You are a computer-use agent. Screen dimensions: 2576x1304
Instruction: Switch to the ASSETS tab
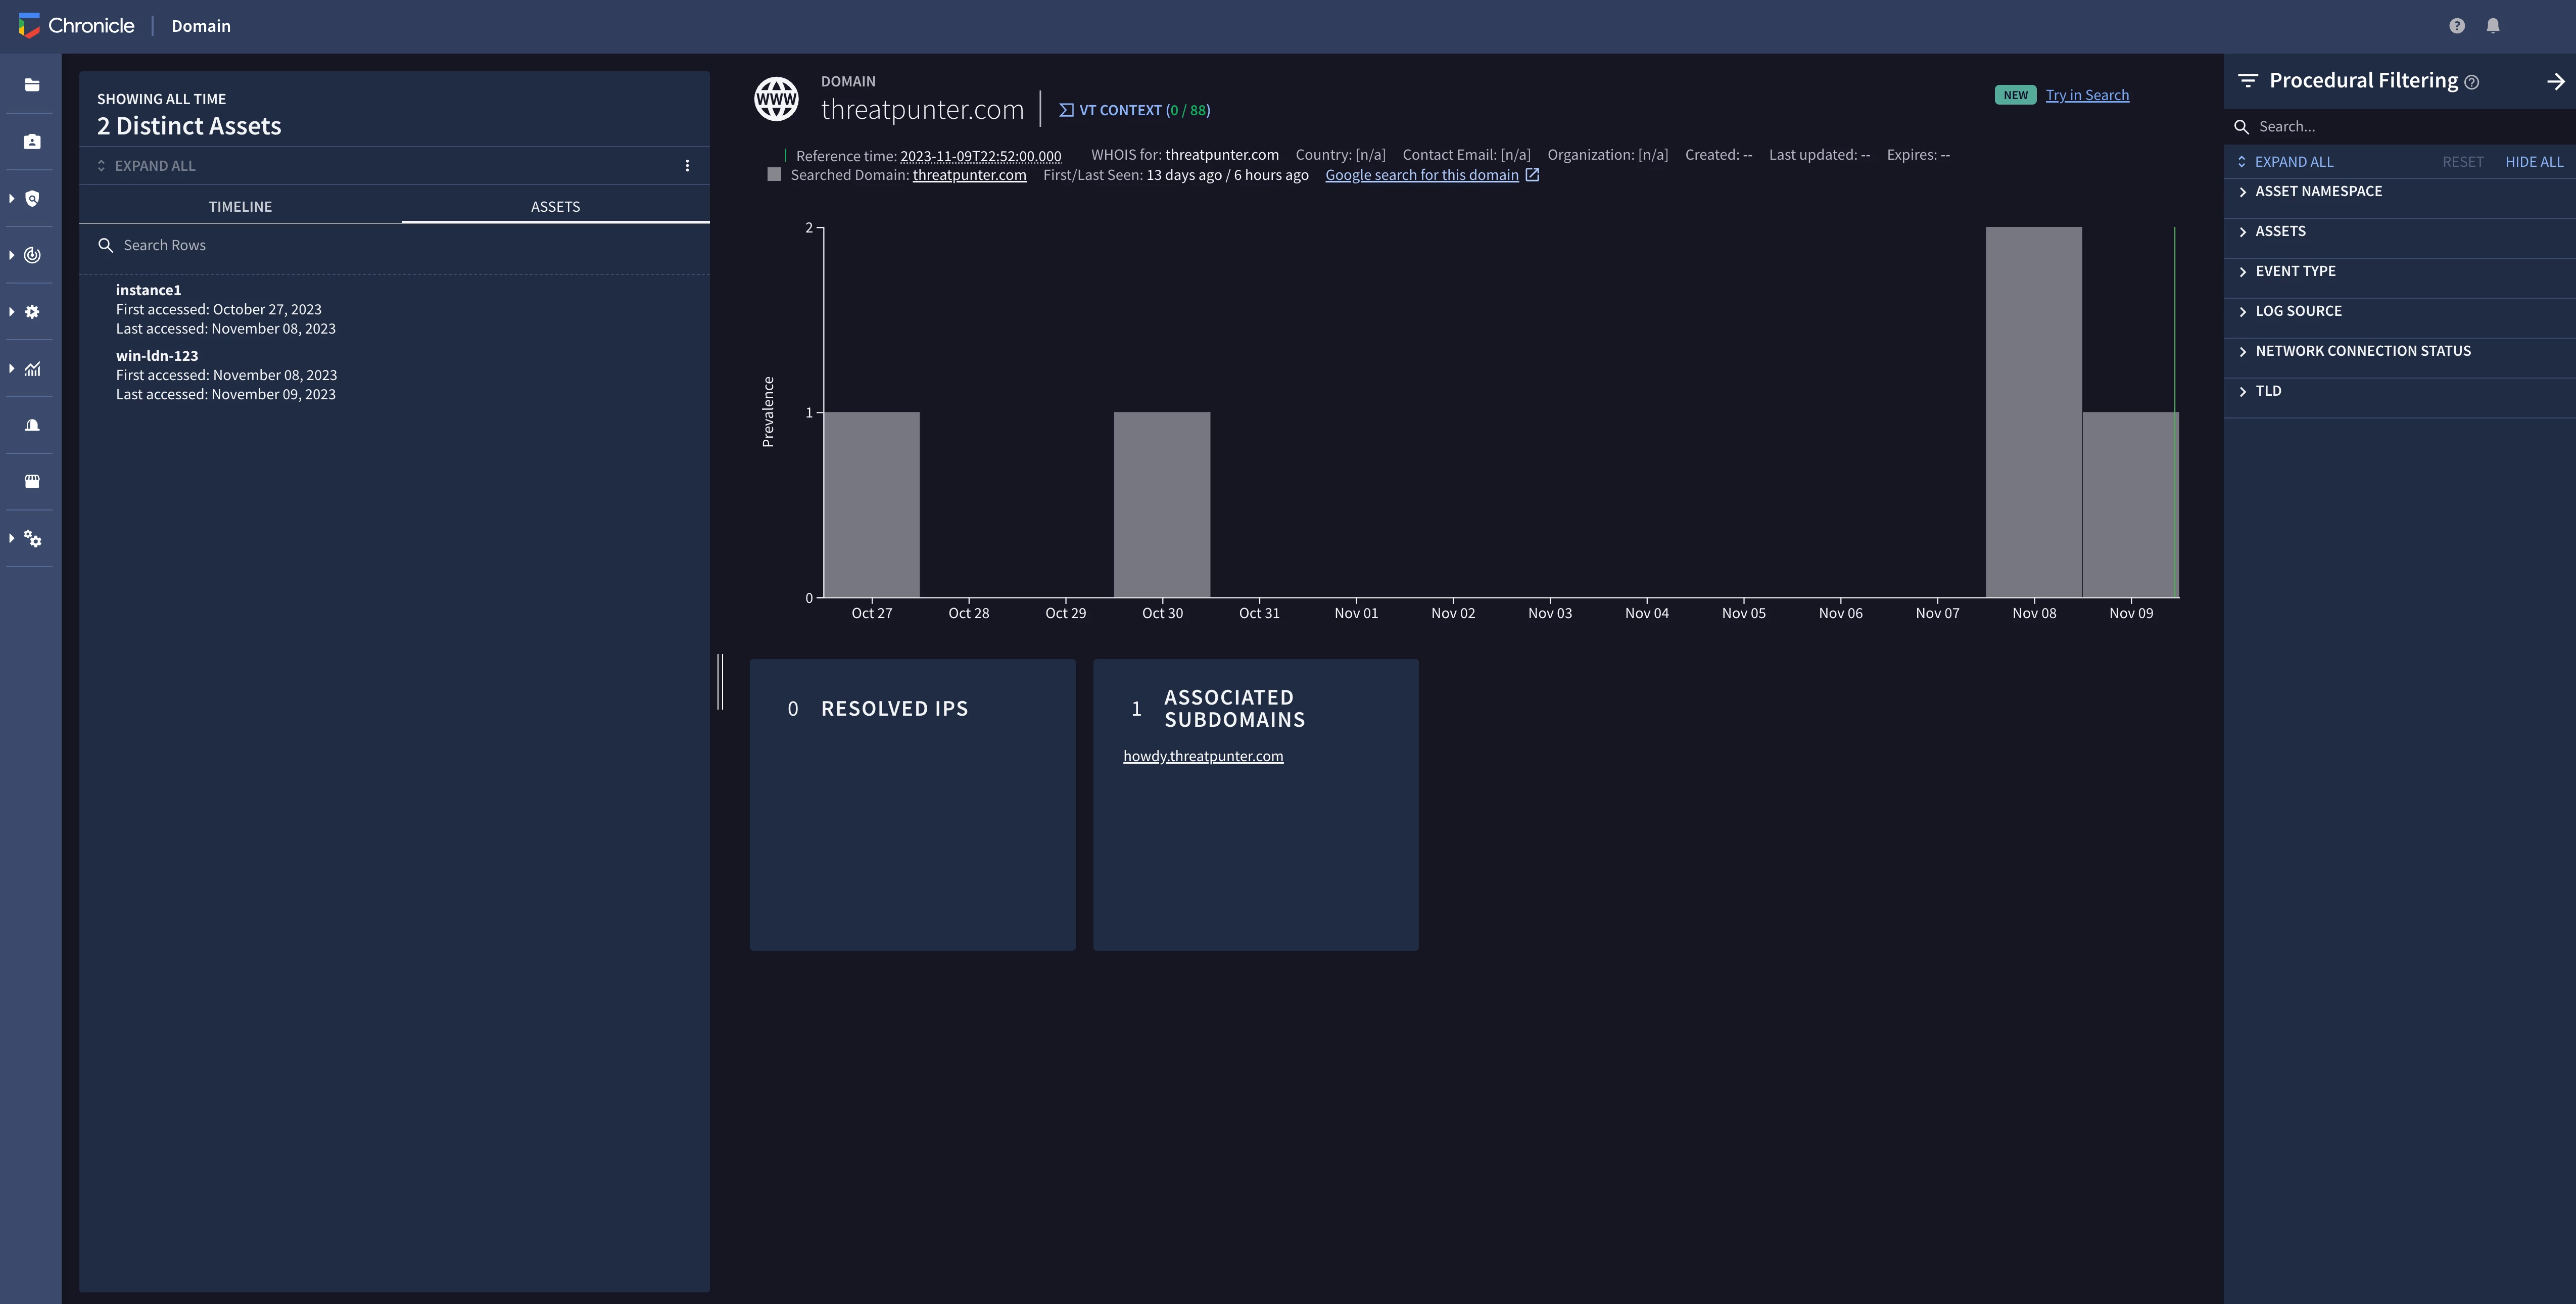coord(555,206)
